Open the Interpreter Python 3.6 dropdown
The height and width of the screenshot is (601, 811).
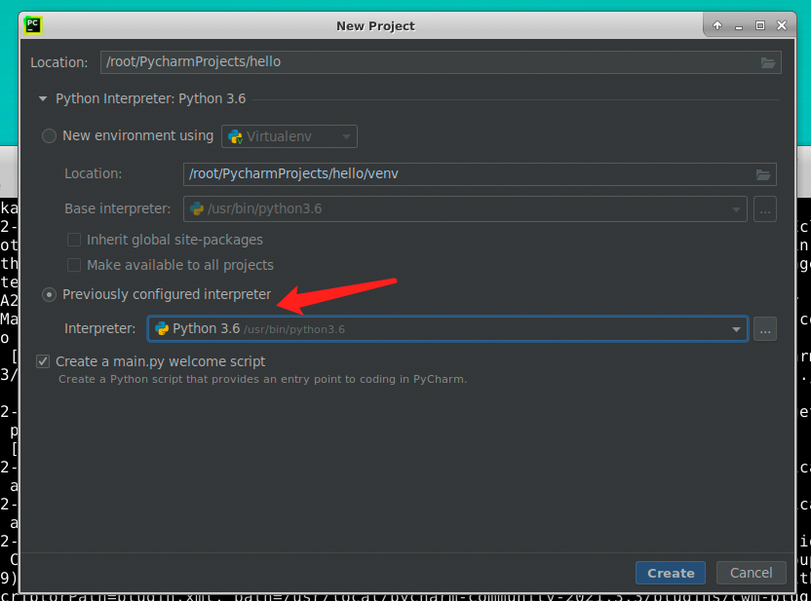pyautogui.click(x=448, y=329)
